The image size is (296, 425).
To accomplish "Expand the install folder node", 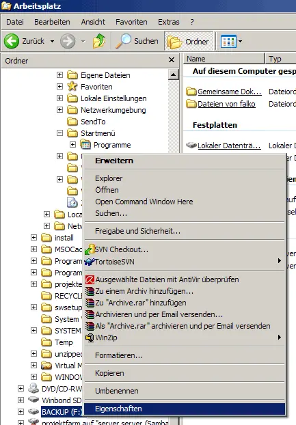I will [34, 237].
